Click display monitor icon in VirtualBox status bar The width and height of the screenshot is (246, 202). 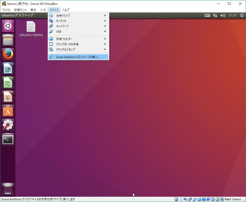click(204, 199)
